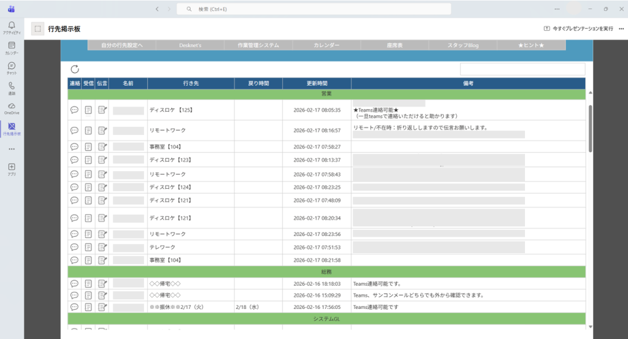Screen dimensions: 628x339
Task: Open 伝言 memo icon for ディスロケ【123】 row
Action: pos(102,160)
